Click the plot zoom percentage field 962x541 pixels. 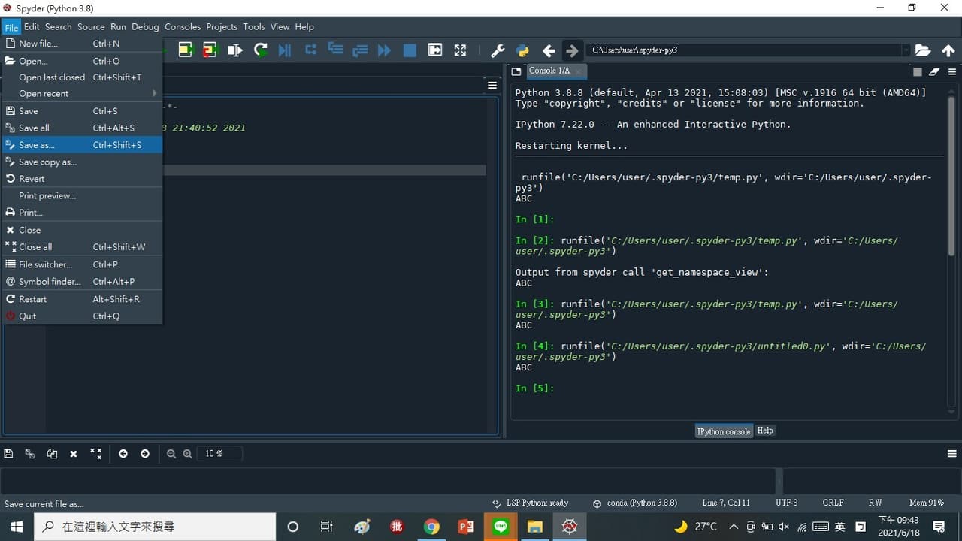(219, 454)
